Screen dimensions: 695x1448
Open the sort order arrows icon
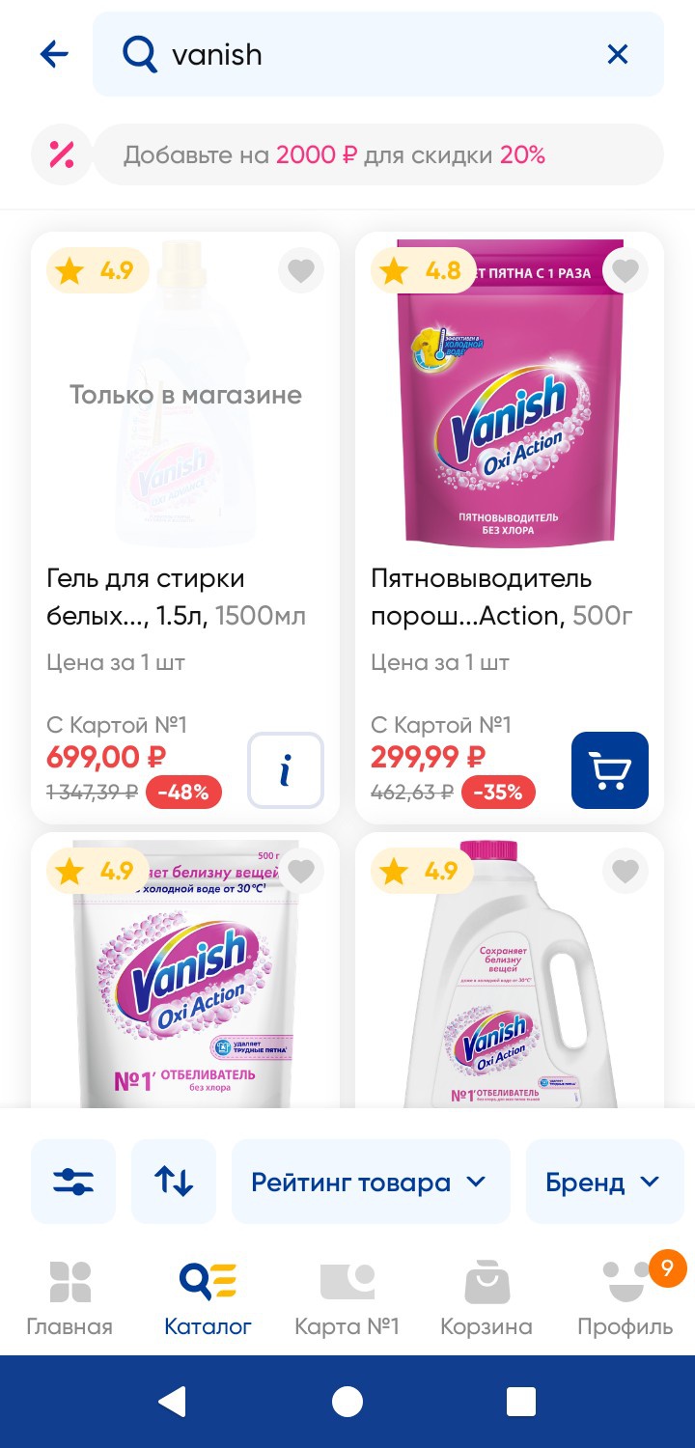(x=174, y=1182)
